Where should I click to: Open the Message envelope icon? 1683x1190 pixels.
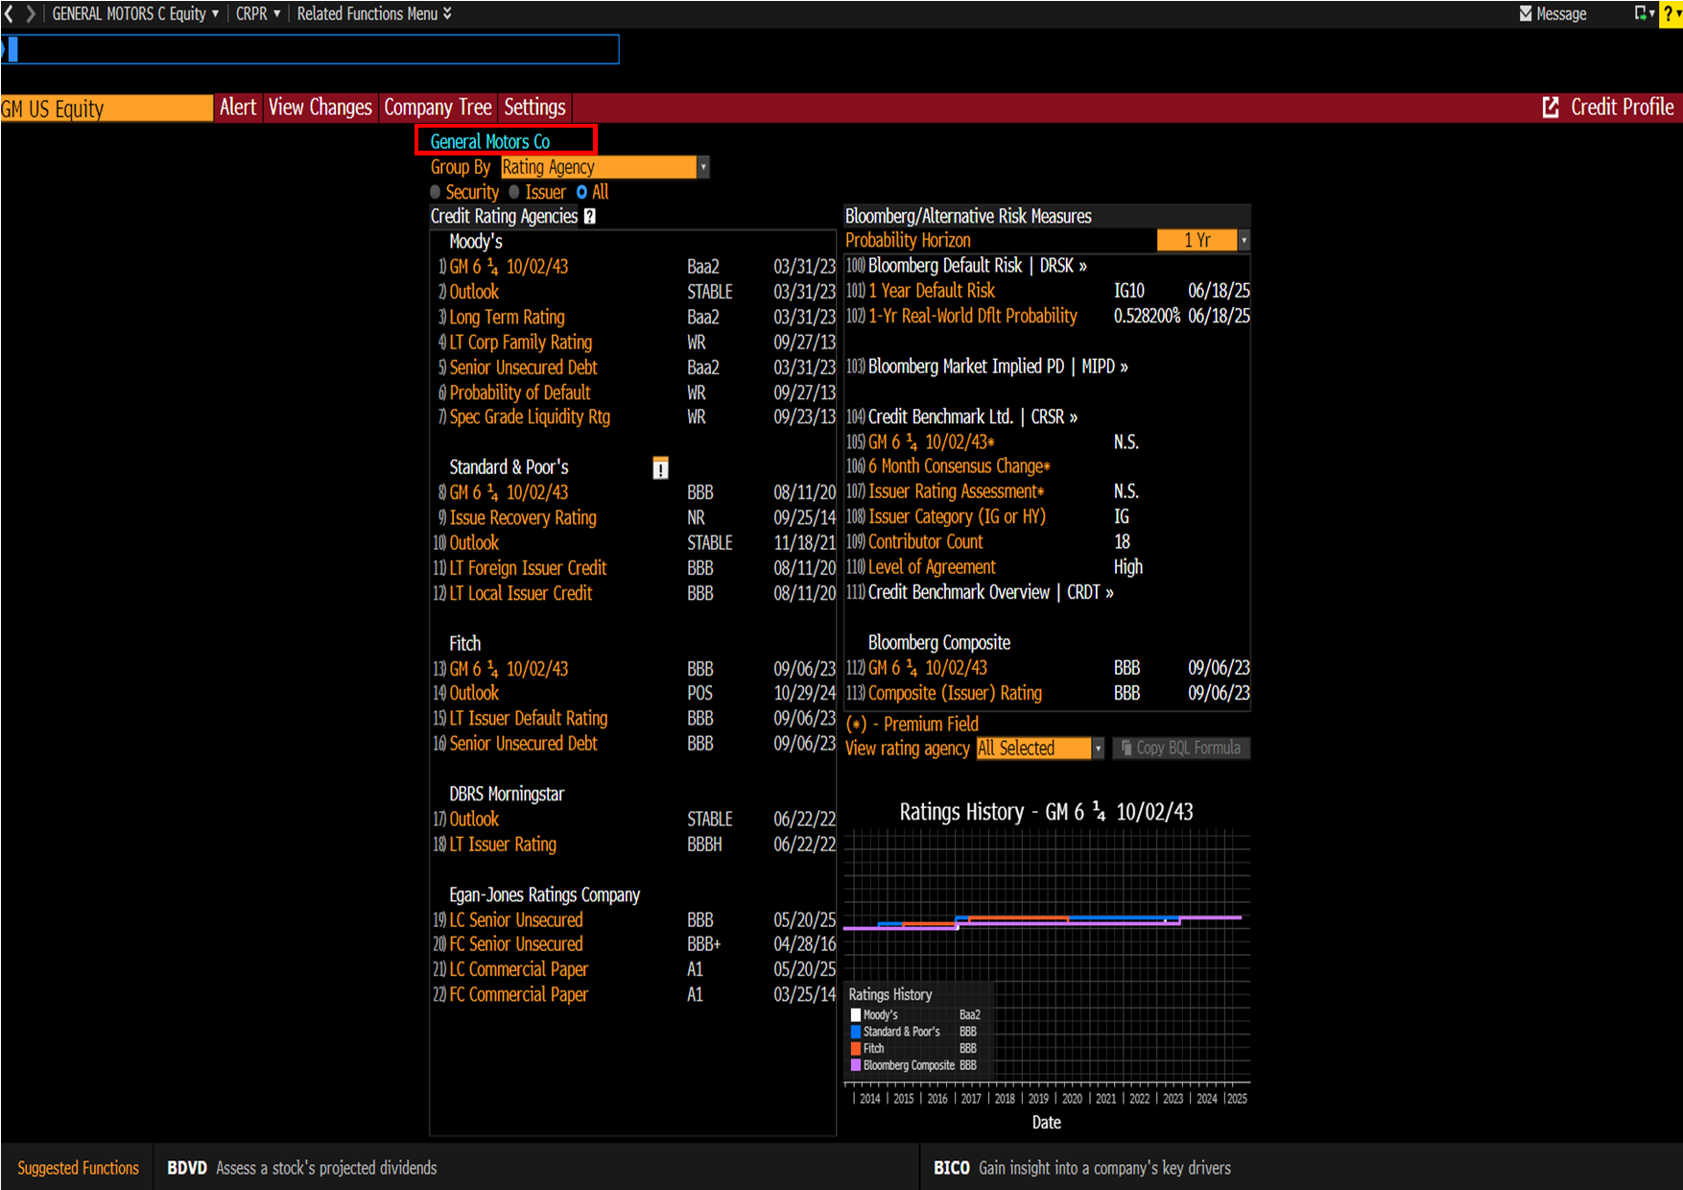(x=1526, y=13)
